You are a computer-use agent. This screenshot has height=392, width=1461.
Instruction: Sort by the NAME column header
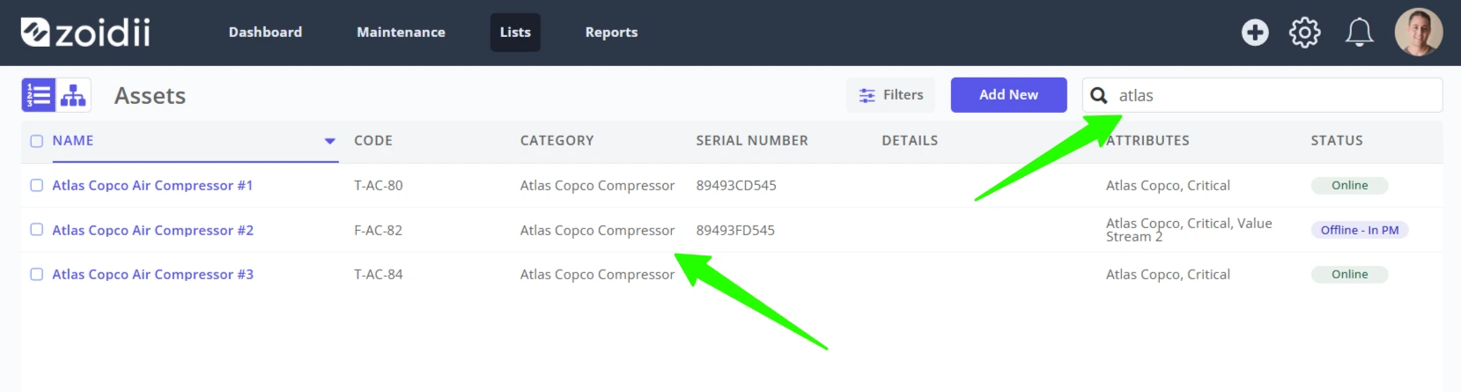[73, 141]
